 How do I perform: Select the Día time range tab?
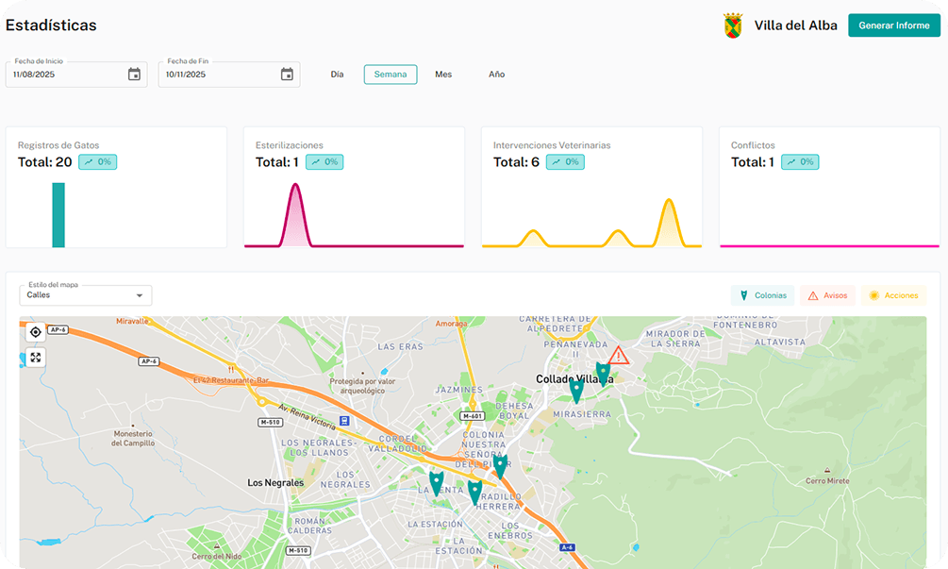[x=337, y=75]
